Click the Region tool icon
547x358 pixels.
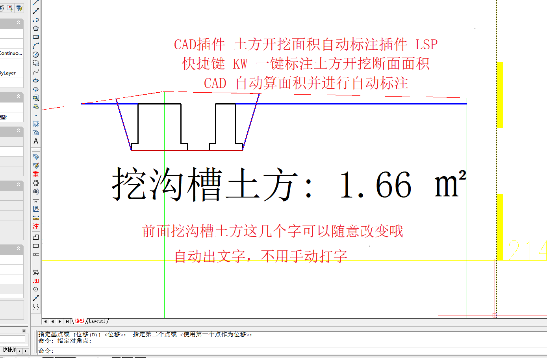click(36, 132)
